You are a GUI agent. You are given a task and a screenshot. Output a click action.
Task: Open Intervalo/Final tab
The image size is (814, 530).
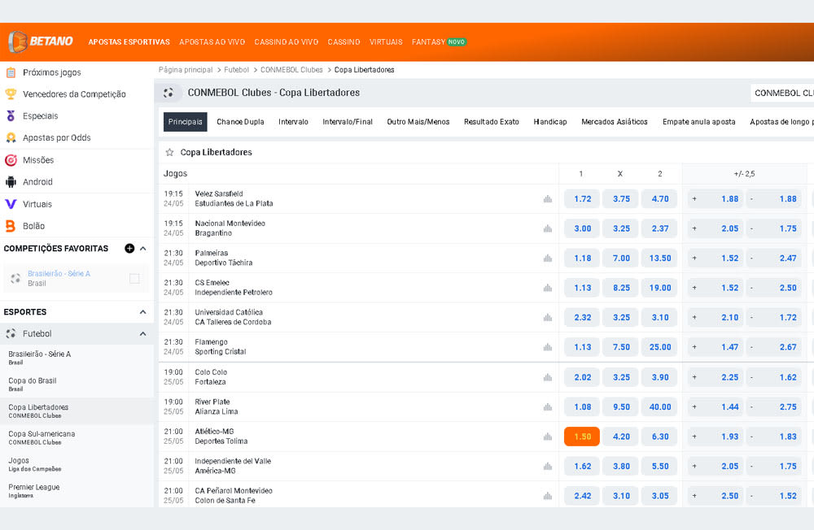348,122
